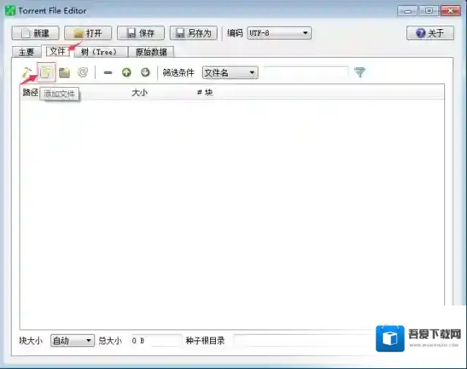The image size is (467, 369).
Task: Click the filter text input field
Action: tap(306, 72)
